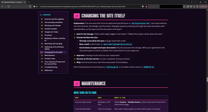Click the "Mondays, 14:23 UTC" cell
Viewport: 208px width, 112px height.
[x=104, y=103]
